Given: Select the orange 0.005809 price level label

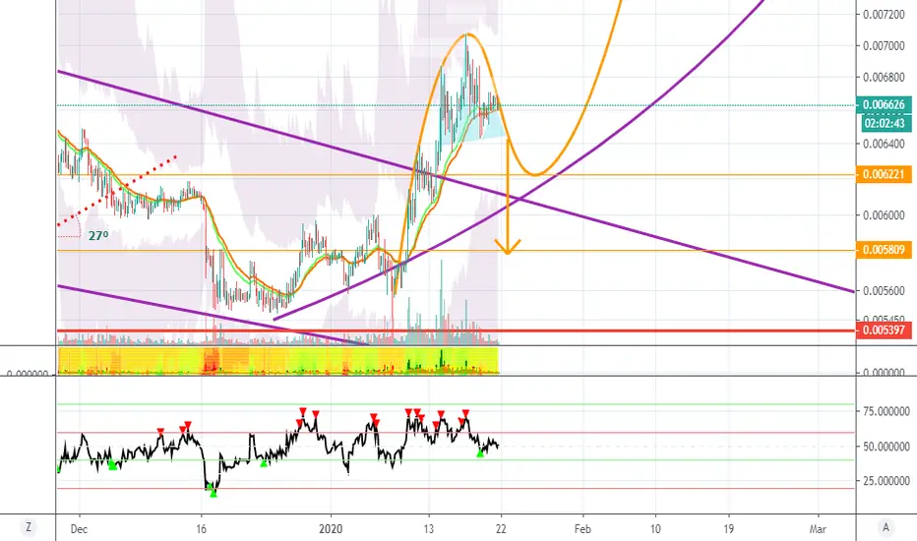Looking at the screenshot, I should tap(884, 250).
